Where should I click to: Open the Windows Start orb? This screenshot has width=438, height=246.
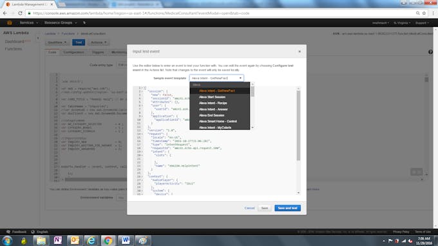[x=7, y=240]
